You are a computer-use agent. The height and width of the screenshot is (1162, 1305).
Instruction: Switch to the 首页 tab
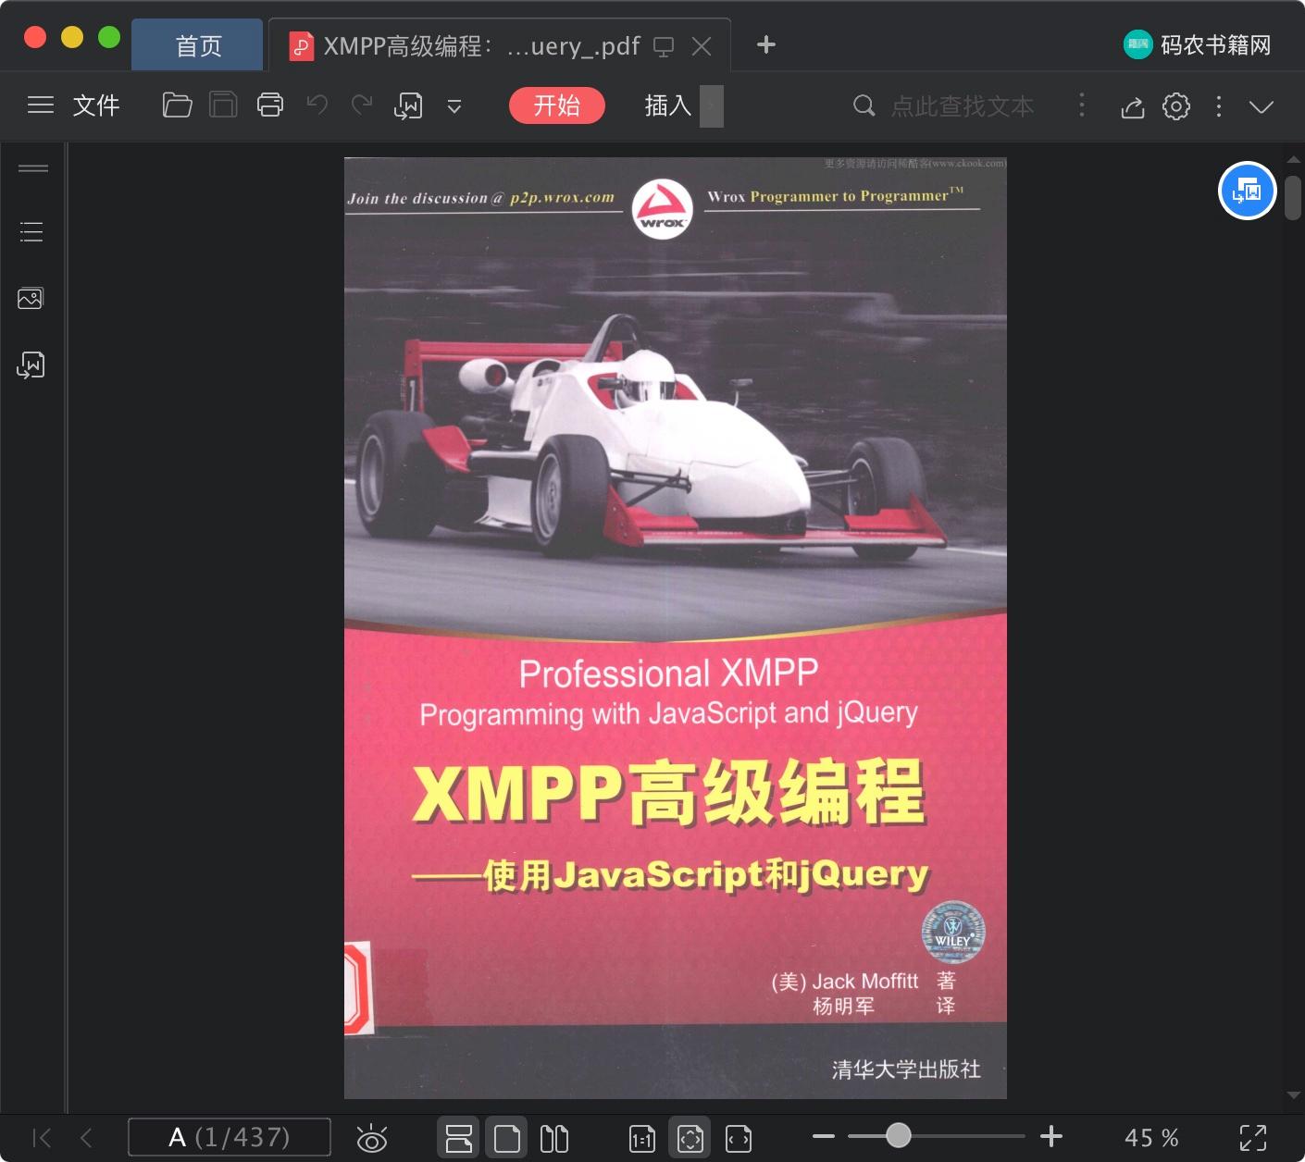tap(198, 45)
